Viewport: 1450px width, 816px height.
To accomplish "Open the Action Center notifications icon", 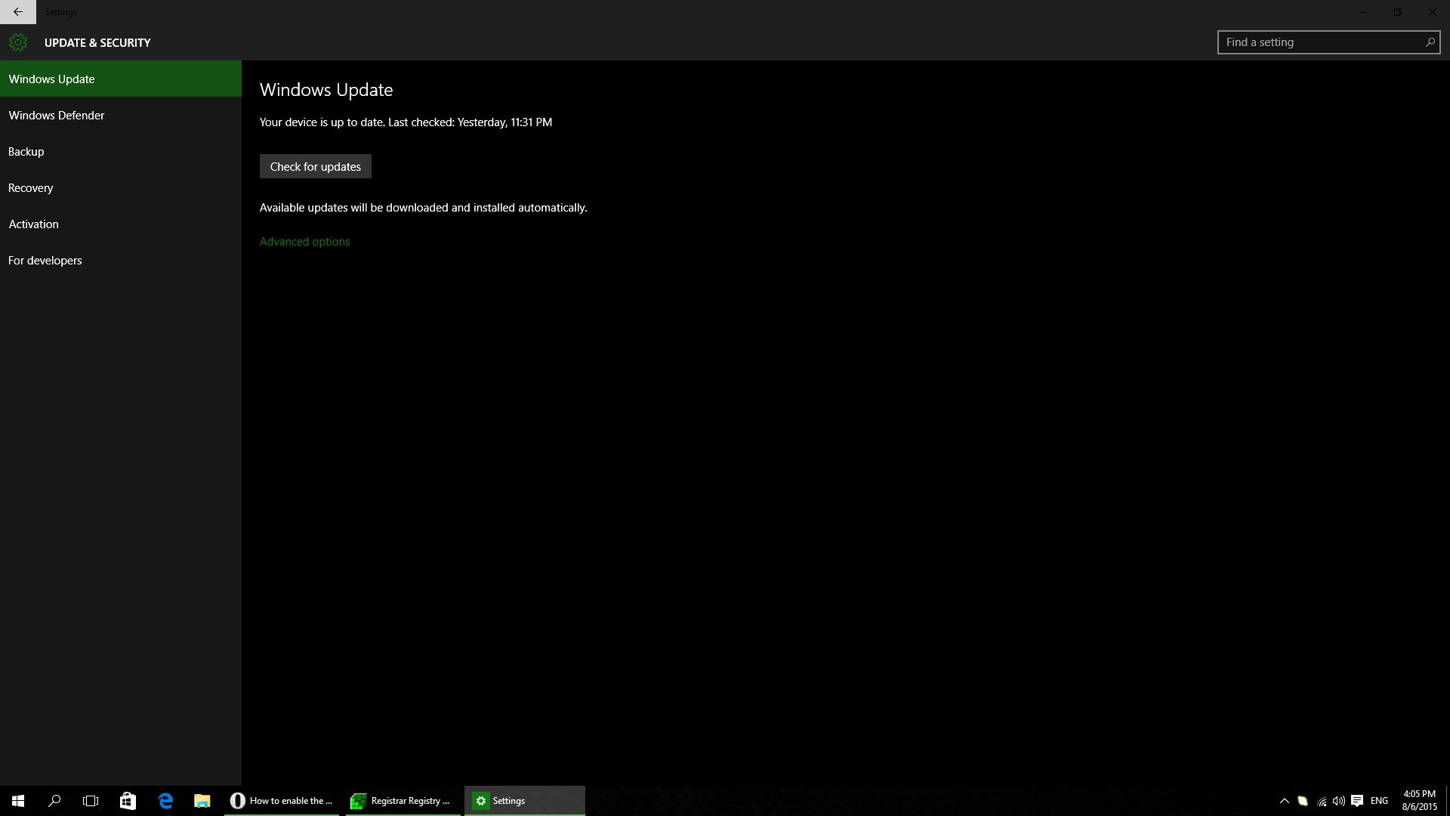I will pos(1357,801).
